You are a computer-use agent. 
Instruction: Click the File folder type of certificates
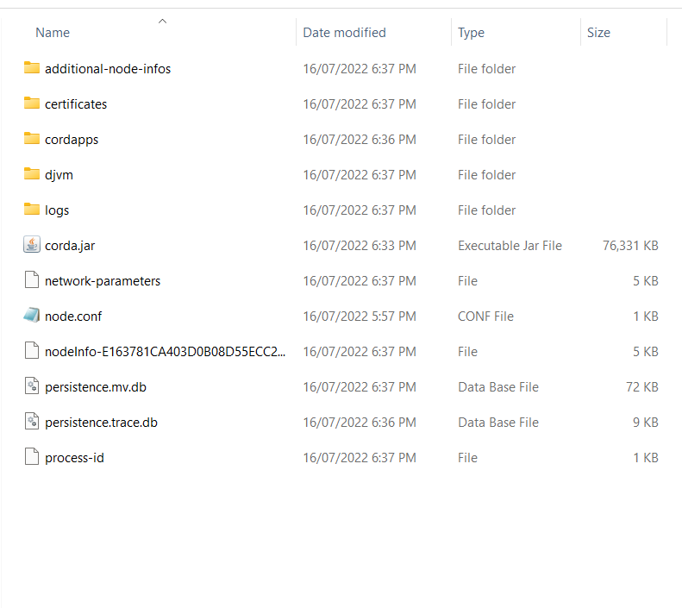[486, 104]
